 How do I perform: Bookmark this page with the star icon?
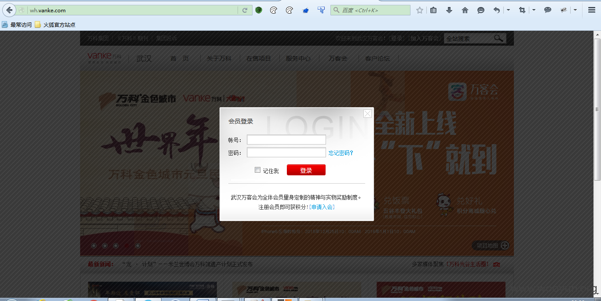(x=420, y=10)
